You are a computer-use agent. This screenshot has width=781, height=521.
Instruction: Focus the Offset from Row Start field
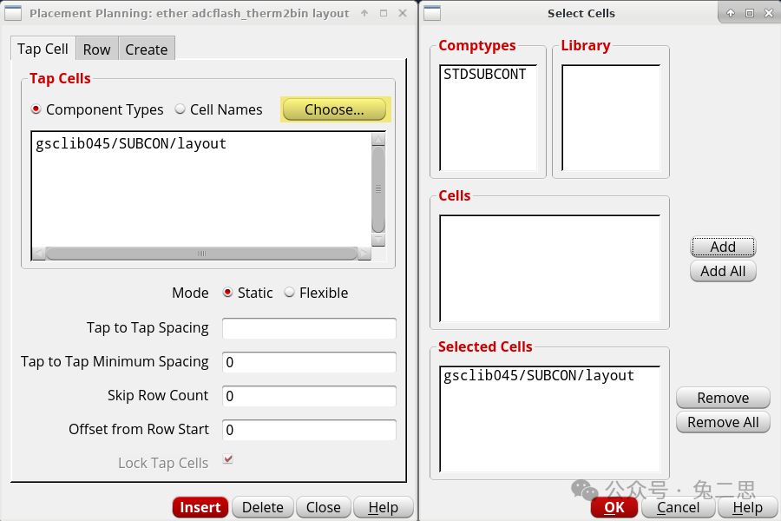[x=309, y=430]
